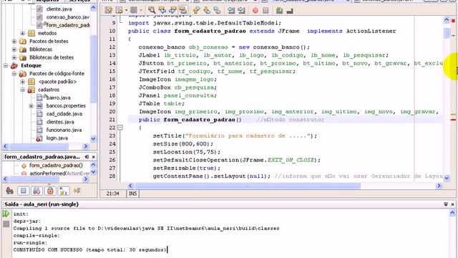The width and height of the screenshot is (458, 258).
Task: Select cad_cidade.java file
Action: coord(64,114)
